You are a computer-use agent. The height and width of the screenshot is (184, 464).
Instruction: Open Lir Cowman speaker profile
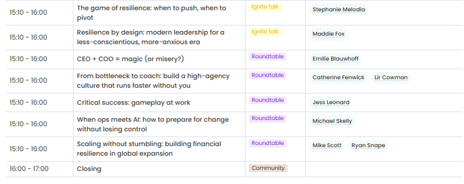(x=391, y=77)
